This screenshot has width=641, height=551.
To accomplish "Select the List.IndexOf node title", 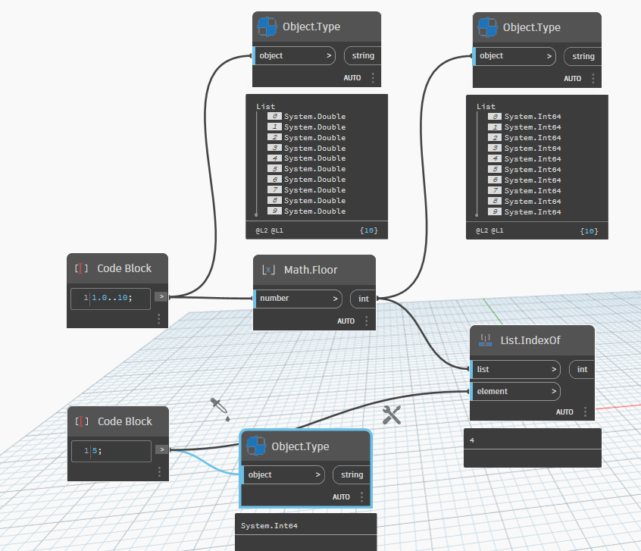I will [530, 340].
